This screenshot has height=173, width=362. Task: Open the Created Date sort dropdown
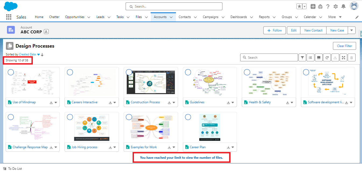(38, 55)
